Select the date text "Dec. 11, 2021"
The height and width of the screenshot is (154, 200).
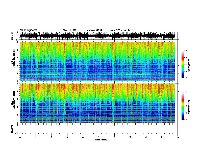(x=70, y=30)
